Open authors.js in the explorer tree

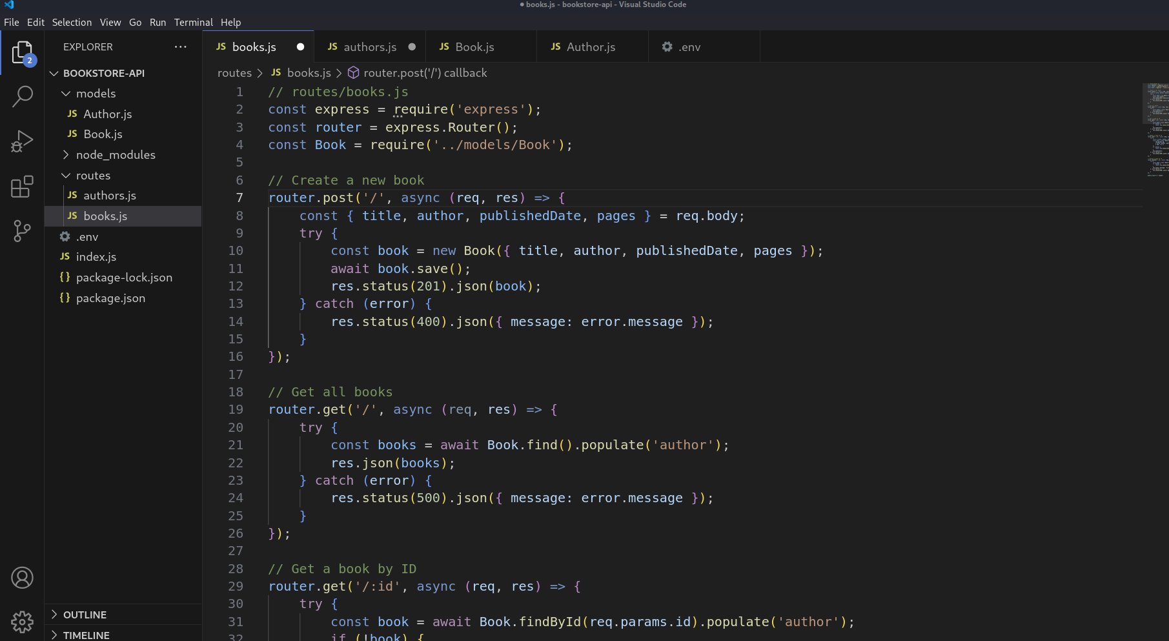pos(123,195)
